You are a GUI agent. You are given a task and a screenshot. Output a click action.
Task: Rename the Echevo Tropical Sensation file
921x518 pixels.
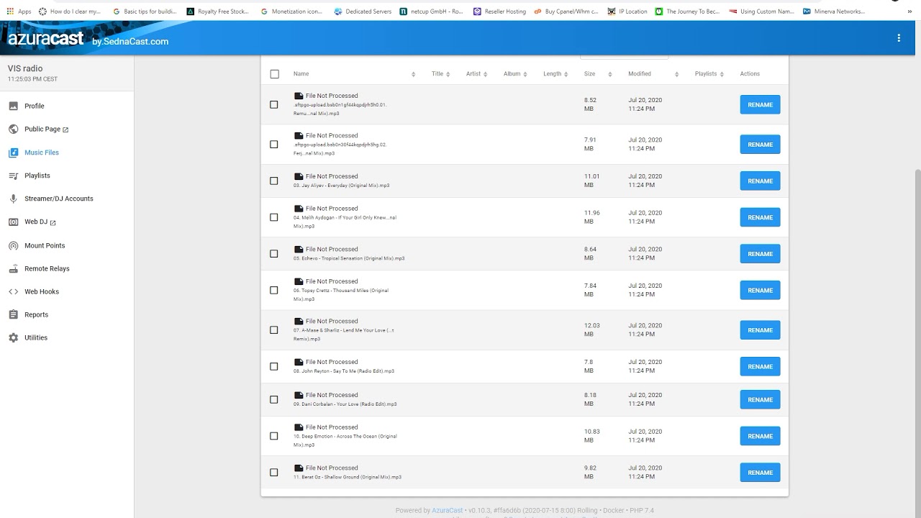click(x=760, y=253)
